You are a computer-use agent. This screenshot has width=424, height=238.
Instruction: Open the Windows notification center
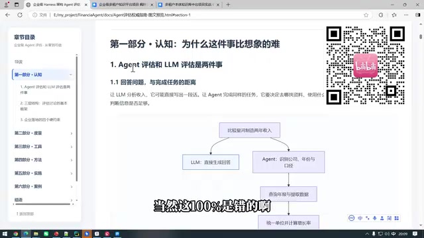(415, 233)
